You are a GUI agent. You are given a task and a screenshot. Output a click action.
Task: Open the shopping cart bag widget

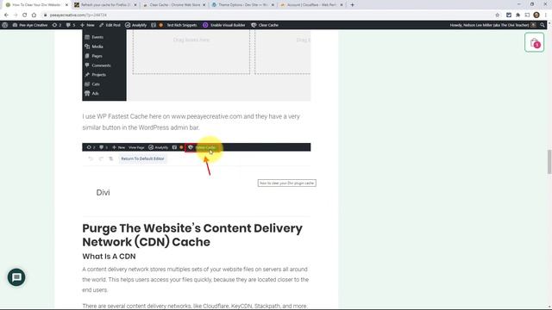[534, 42]
